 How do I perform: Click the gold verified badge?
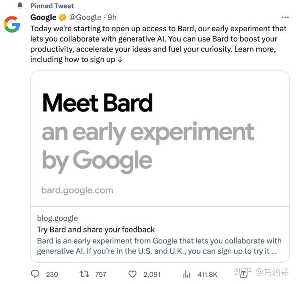coord(62,17)
